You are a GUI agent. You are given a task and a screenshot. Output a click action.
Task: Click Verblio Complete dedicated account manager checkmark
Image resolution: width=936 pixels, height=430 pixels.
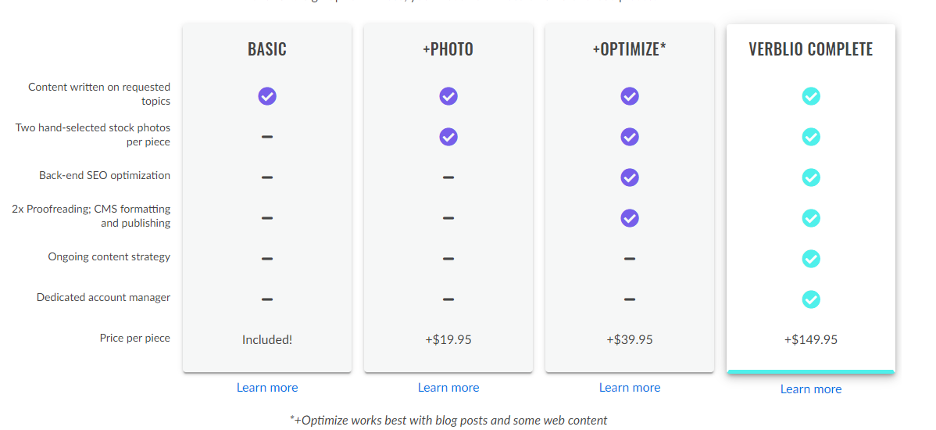coord(811,299)
